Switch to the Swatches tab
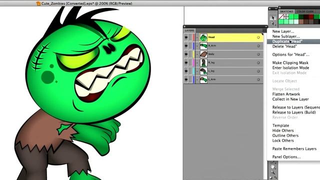This screenshot has width=320, height=180. [x=286, y=11]
